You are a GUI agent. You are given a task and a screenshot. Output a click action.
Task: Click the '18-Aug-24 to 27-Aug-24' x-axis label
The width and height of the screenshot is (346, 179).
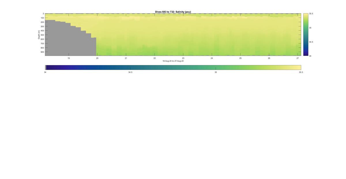(173, 61)
